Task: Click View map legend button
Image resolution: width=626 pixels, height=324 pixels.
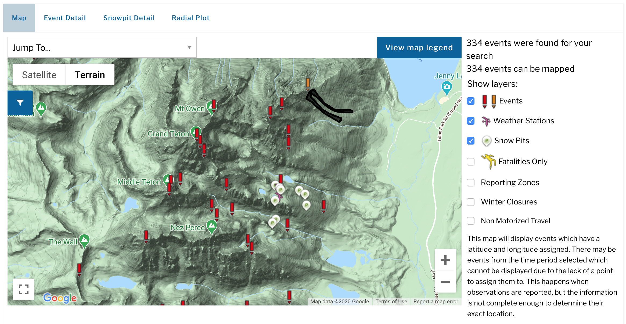Action: pos(419,48)
